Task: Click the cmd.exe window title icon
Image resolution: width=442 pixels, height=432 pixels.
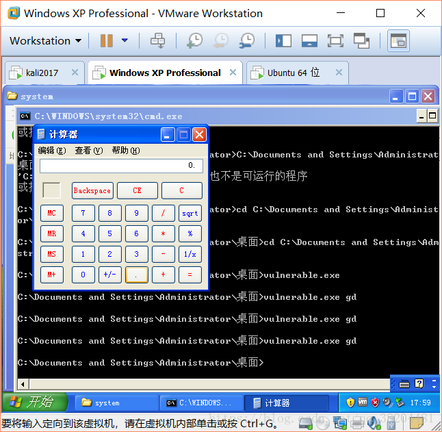Action: (25, 116)
